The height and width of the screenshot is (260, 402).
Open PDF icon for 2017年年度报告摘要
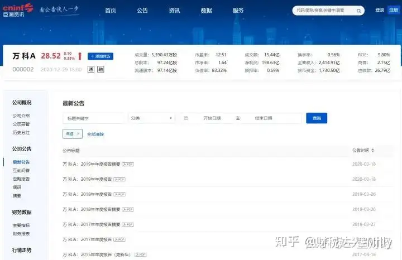click(128, 225)
